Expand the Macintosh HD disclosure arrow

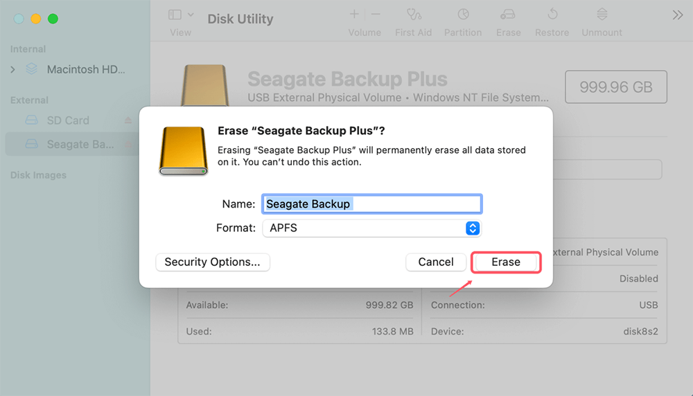[x=12, y=70]
